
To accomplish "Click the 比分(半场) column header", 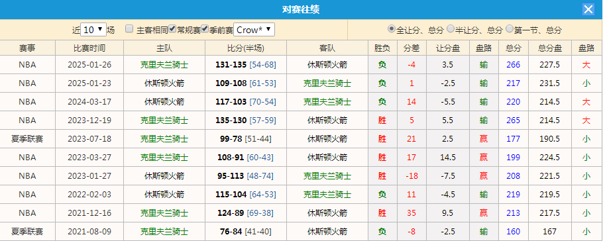I will pos(246,48).
